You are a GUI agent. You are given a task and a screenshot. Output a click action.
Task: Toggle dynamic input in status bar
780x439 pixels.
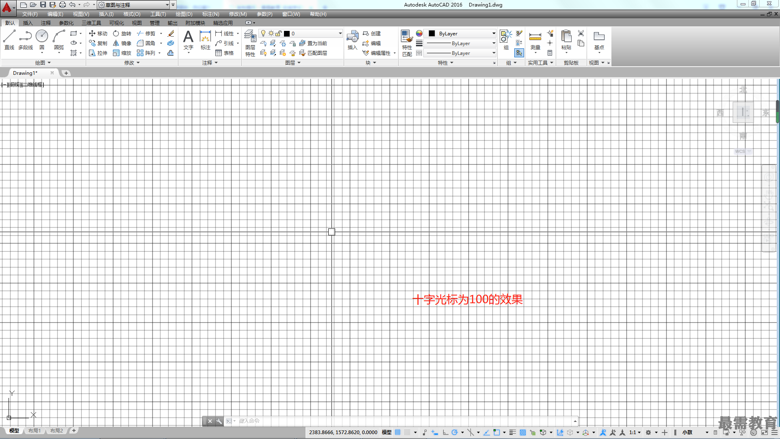coord(435,432)
